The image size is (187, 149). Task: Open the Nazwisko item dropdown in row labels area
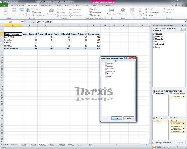166,121
